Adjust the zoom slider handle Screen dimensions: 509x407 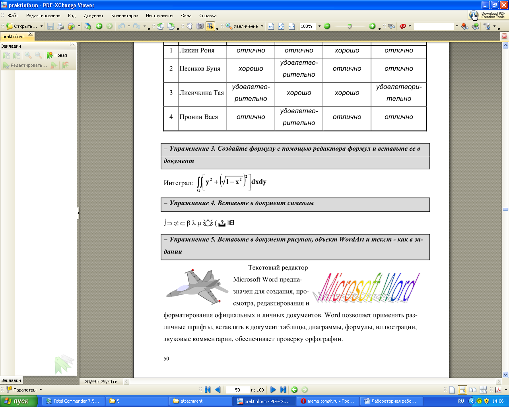(x=350, y=26)
